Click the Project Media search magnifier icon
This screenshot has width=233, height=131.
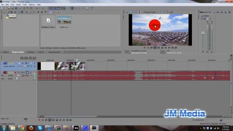[58, 12]
